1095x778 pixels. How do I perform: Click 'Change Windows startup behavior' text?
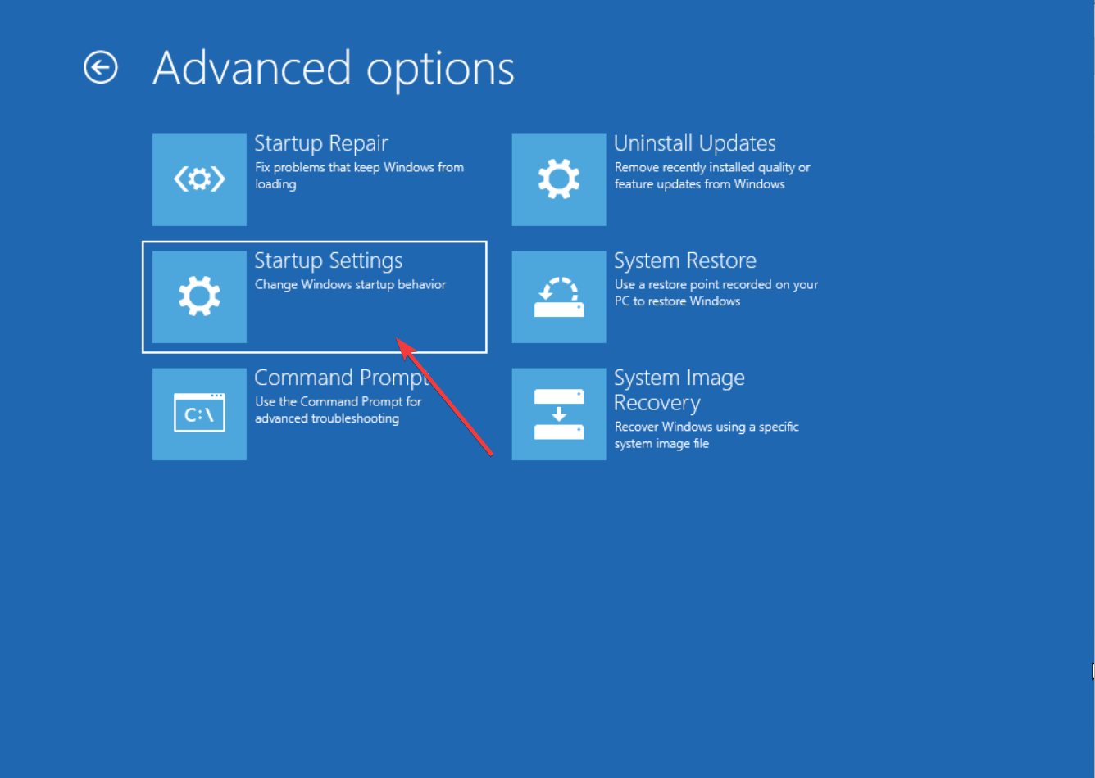tap(351, 285)
